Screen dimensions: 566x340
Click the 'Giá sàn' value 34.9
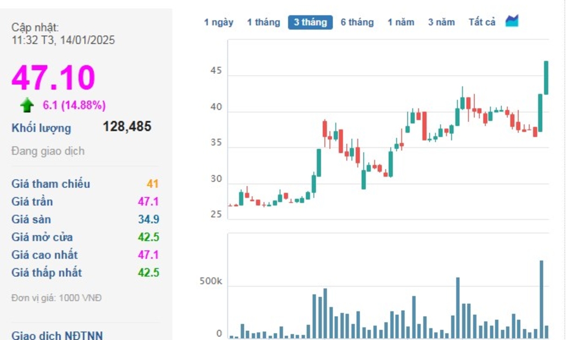coord(148,219)
